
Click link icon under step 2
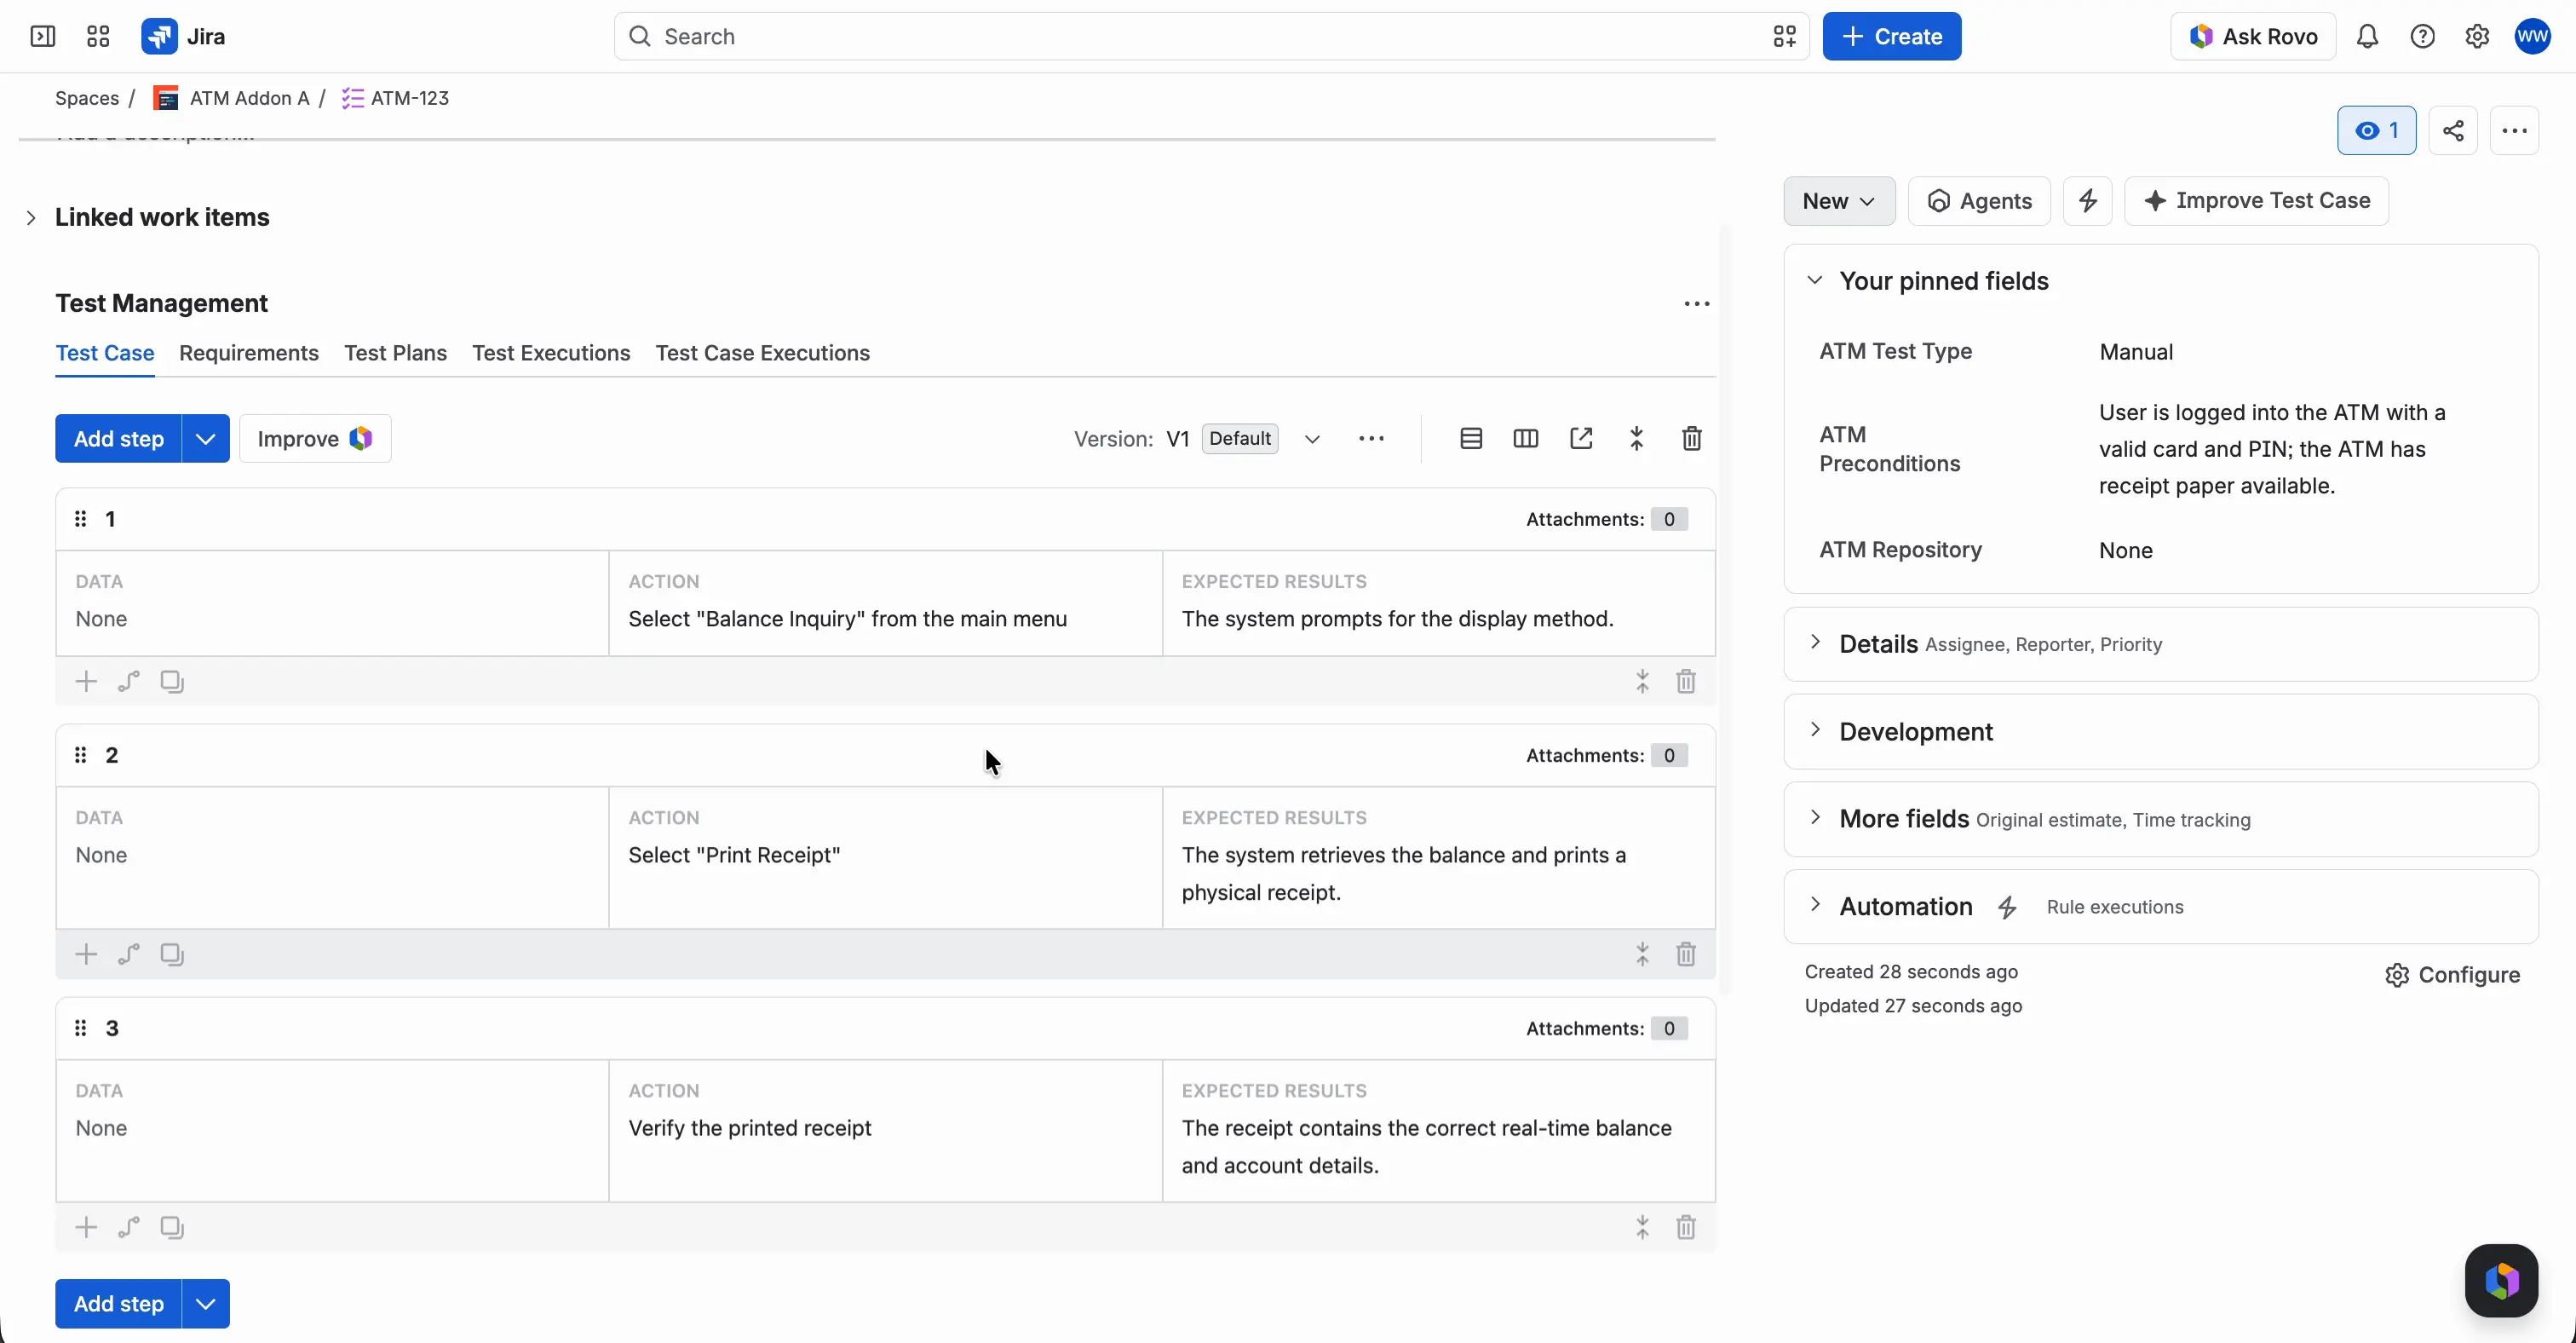(129, 955)
